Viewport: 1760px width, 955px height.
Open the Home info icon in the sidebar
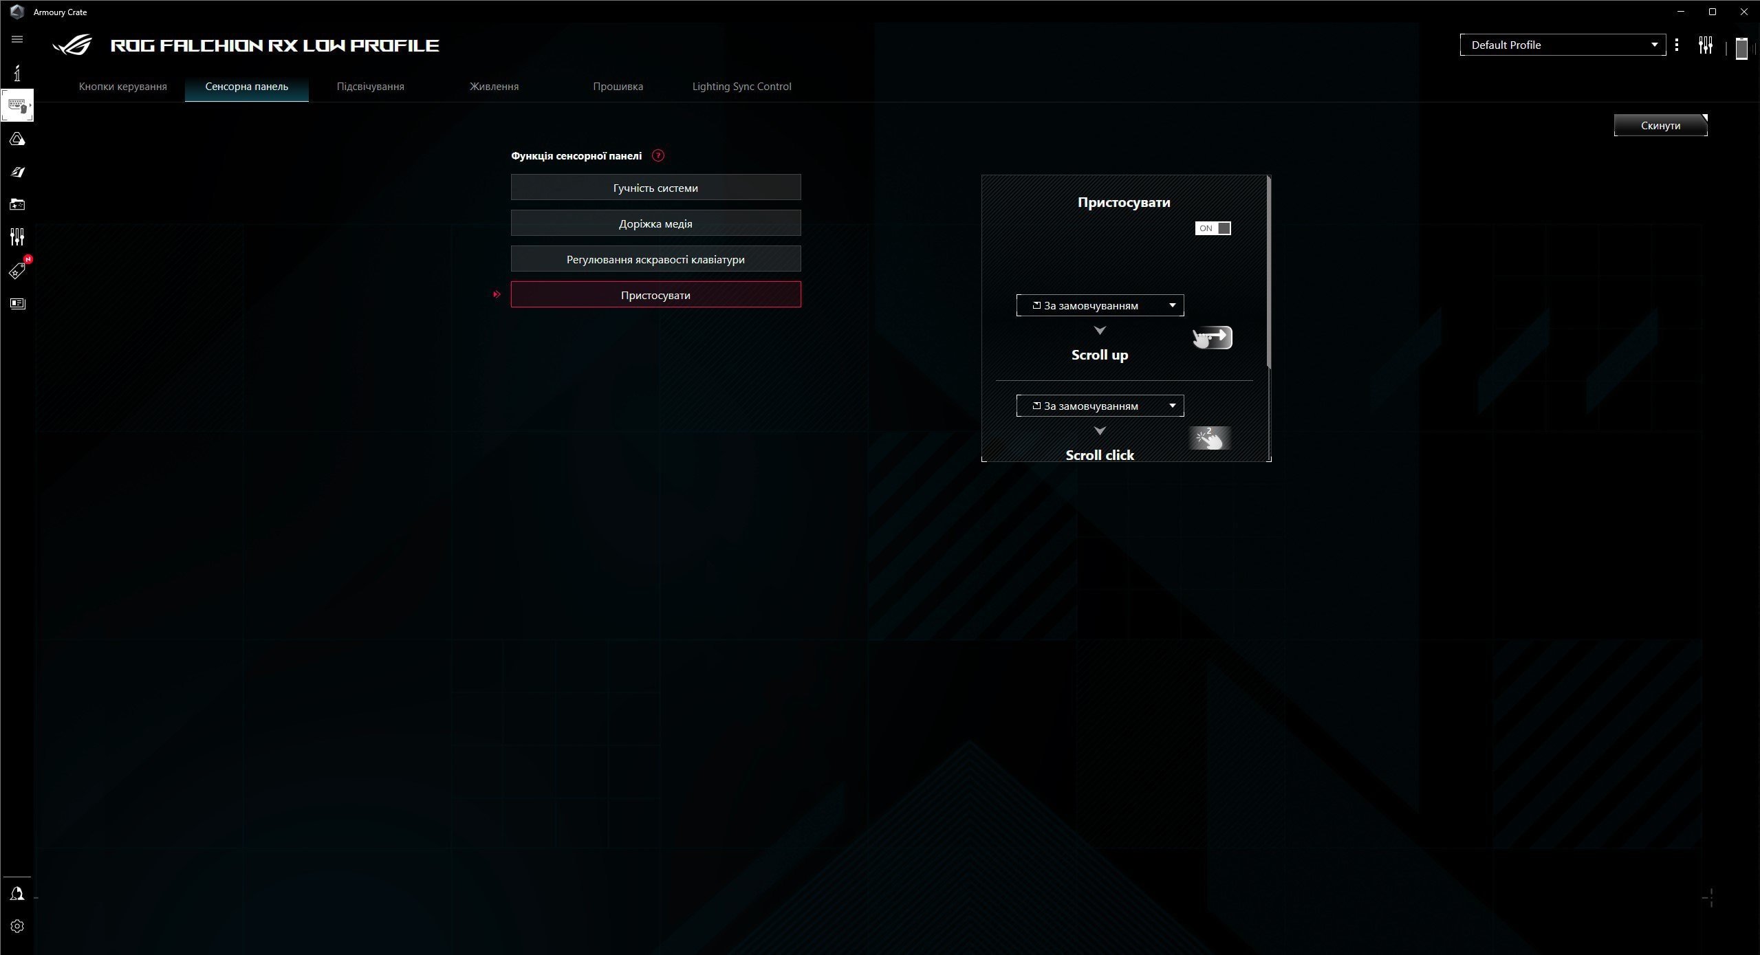coord(17,73)
